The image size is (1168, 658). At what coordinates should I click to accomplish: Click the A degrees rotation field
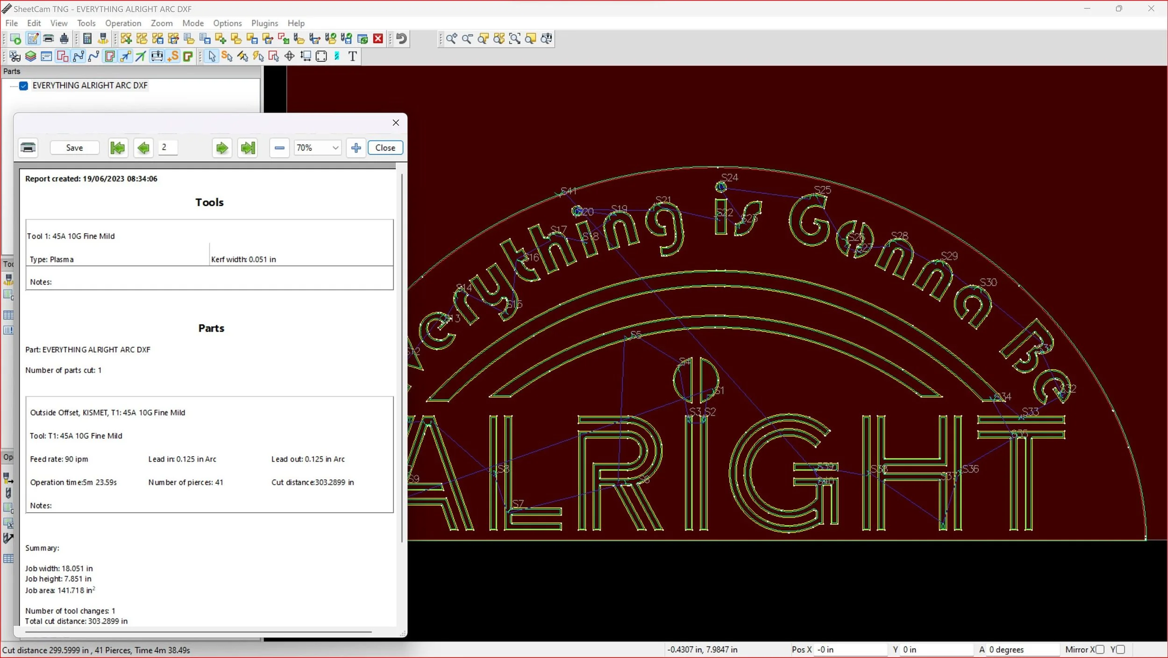1022,650
